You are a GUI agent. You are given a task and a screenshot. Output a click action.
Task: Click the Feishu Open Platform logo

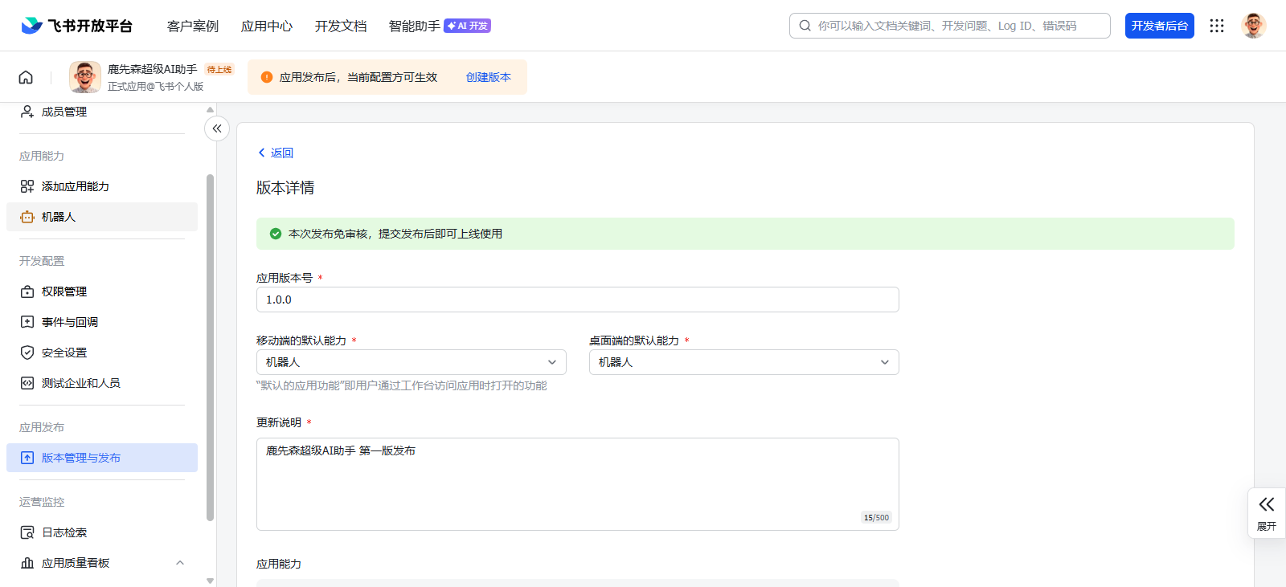(x=77, y=26)
